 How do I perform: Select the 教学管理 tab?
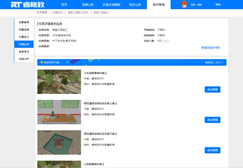(x=159, y=5)
